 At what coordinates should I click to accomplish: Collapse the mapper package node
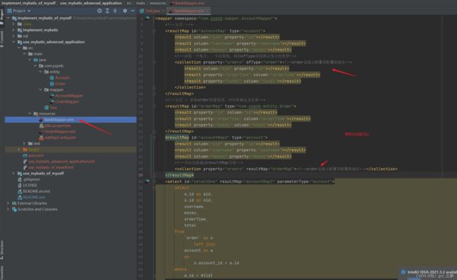(41, 90)
